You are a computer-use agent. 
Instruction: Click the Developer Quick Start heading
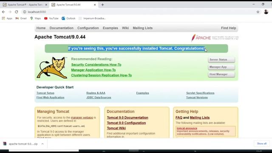pos(55,87)
